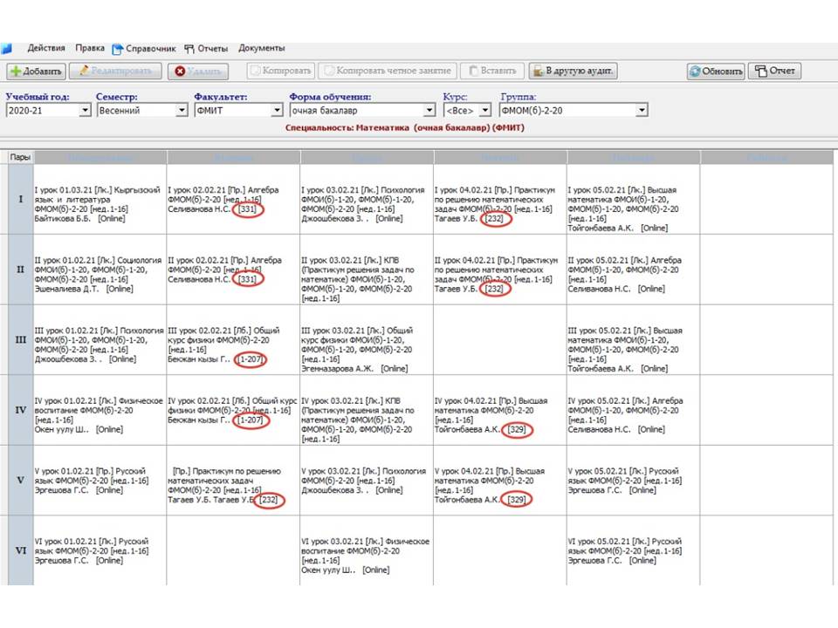The height and width of the screenshot is (628, 838).
Task: Expand the Группа combo box
Action: pos(642,111)
